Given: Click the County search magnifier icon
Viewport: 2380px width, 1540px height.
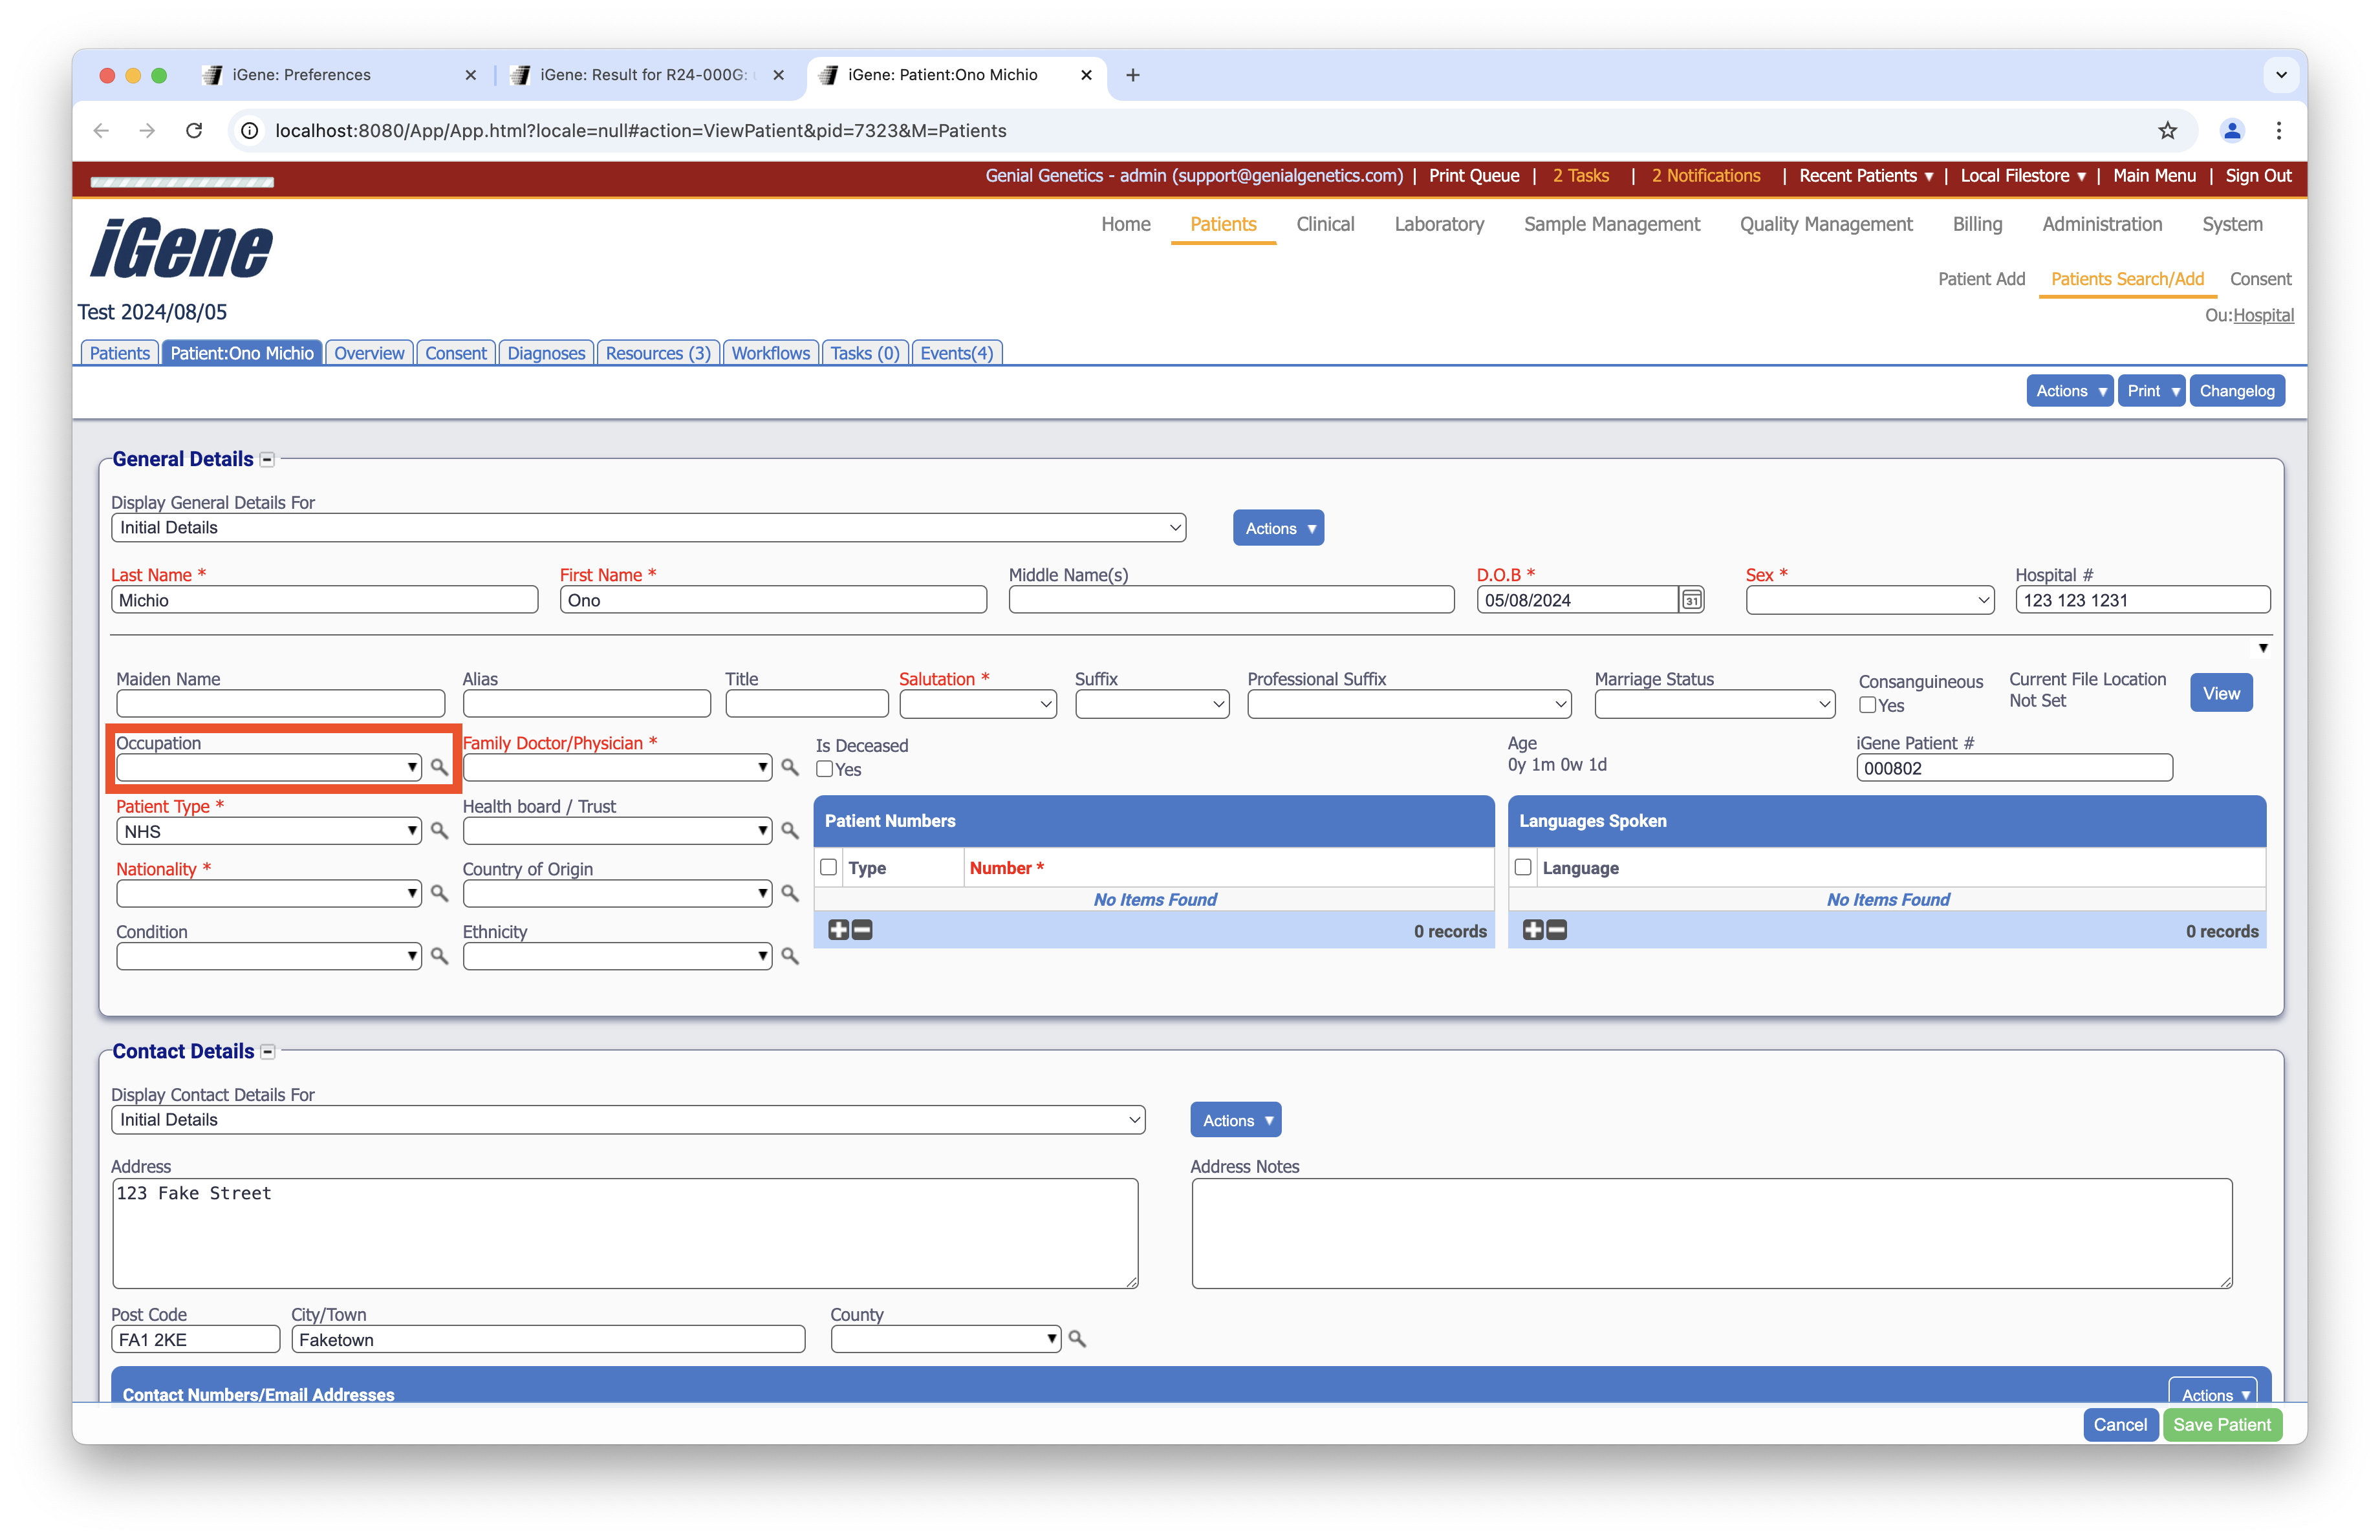Looking at the screenshot, I should 1077,1338.
